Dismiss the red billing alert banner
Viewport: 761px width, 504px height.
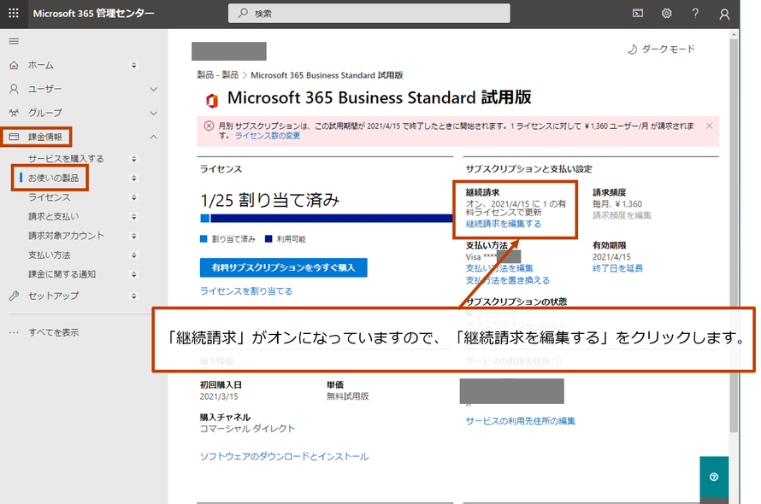tap(709, 126)
